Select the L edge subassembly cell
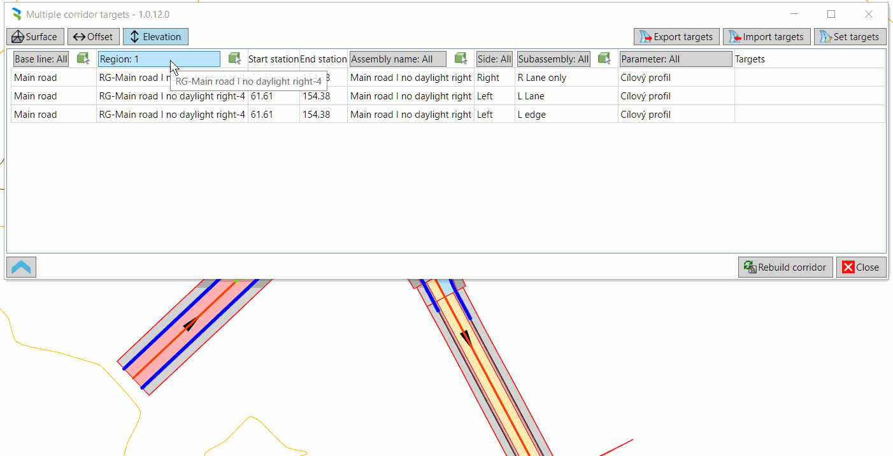 click(566, 115)
